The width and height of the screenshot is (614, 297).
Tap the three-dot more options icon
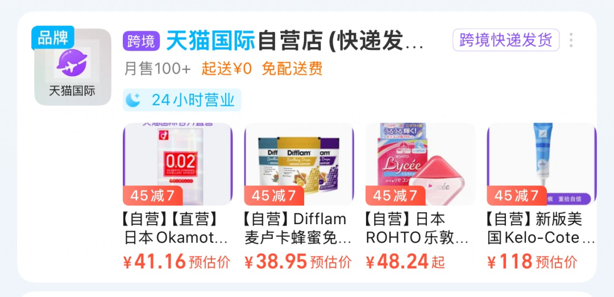click(571, 40)
